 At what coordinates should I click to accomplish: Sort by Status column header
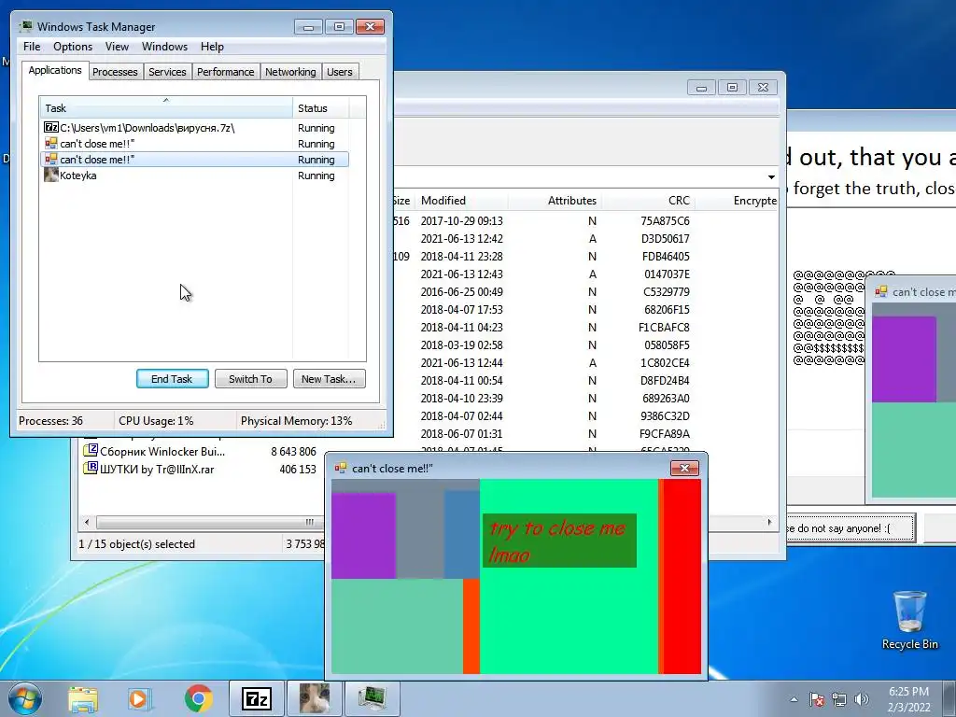coord(321,108)
